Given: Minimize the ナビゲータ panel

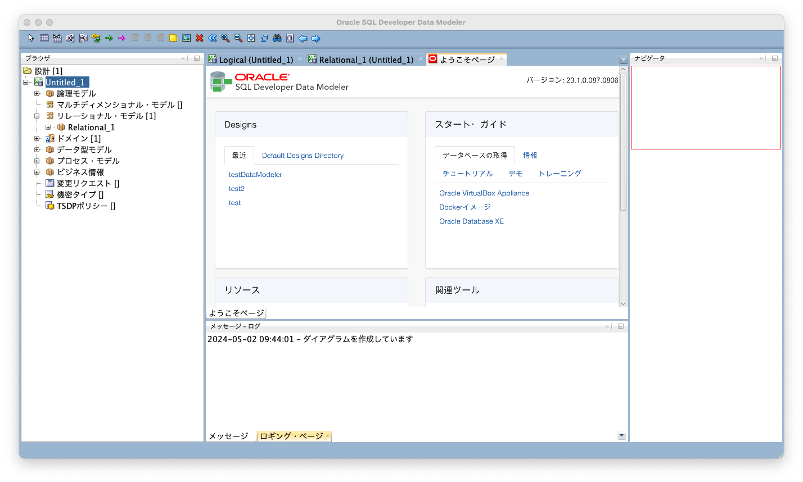Looking at the screenshot, I should (x=774, y=58).
